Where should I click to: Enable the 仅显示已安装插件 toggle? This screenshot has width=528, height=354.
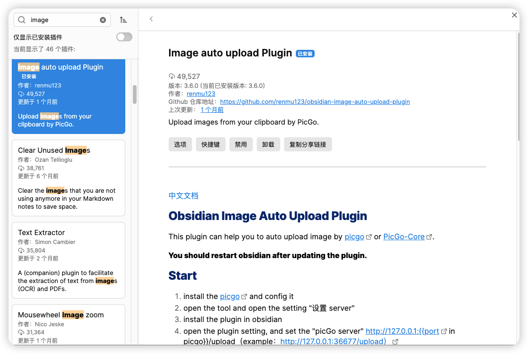(124, 37)
